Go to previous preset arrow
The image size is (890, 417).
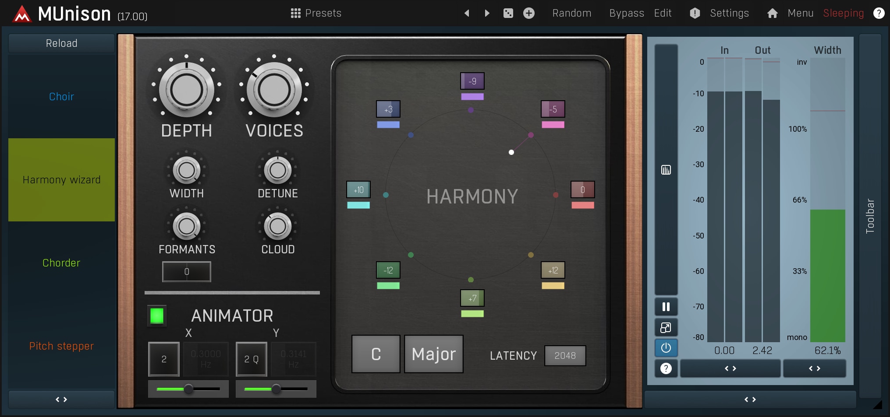(x=467, y=13)
